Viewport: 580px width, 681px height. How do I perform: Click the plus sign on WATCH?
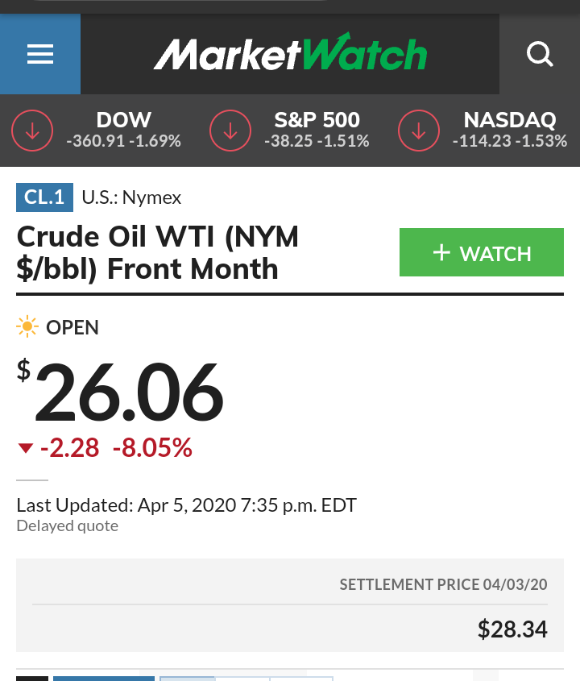441,253
